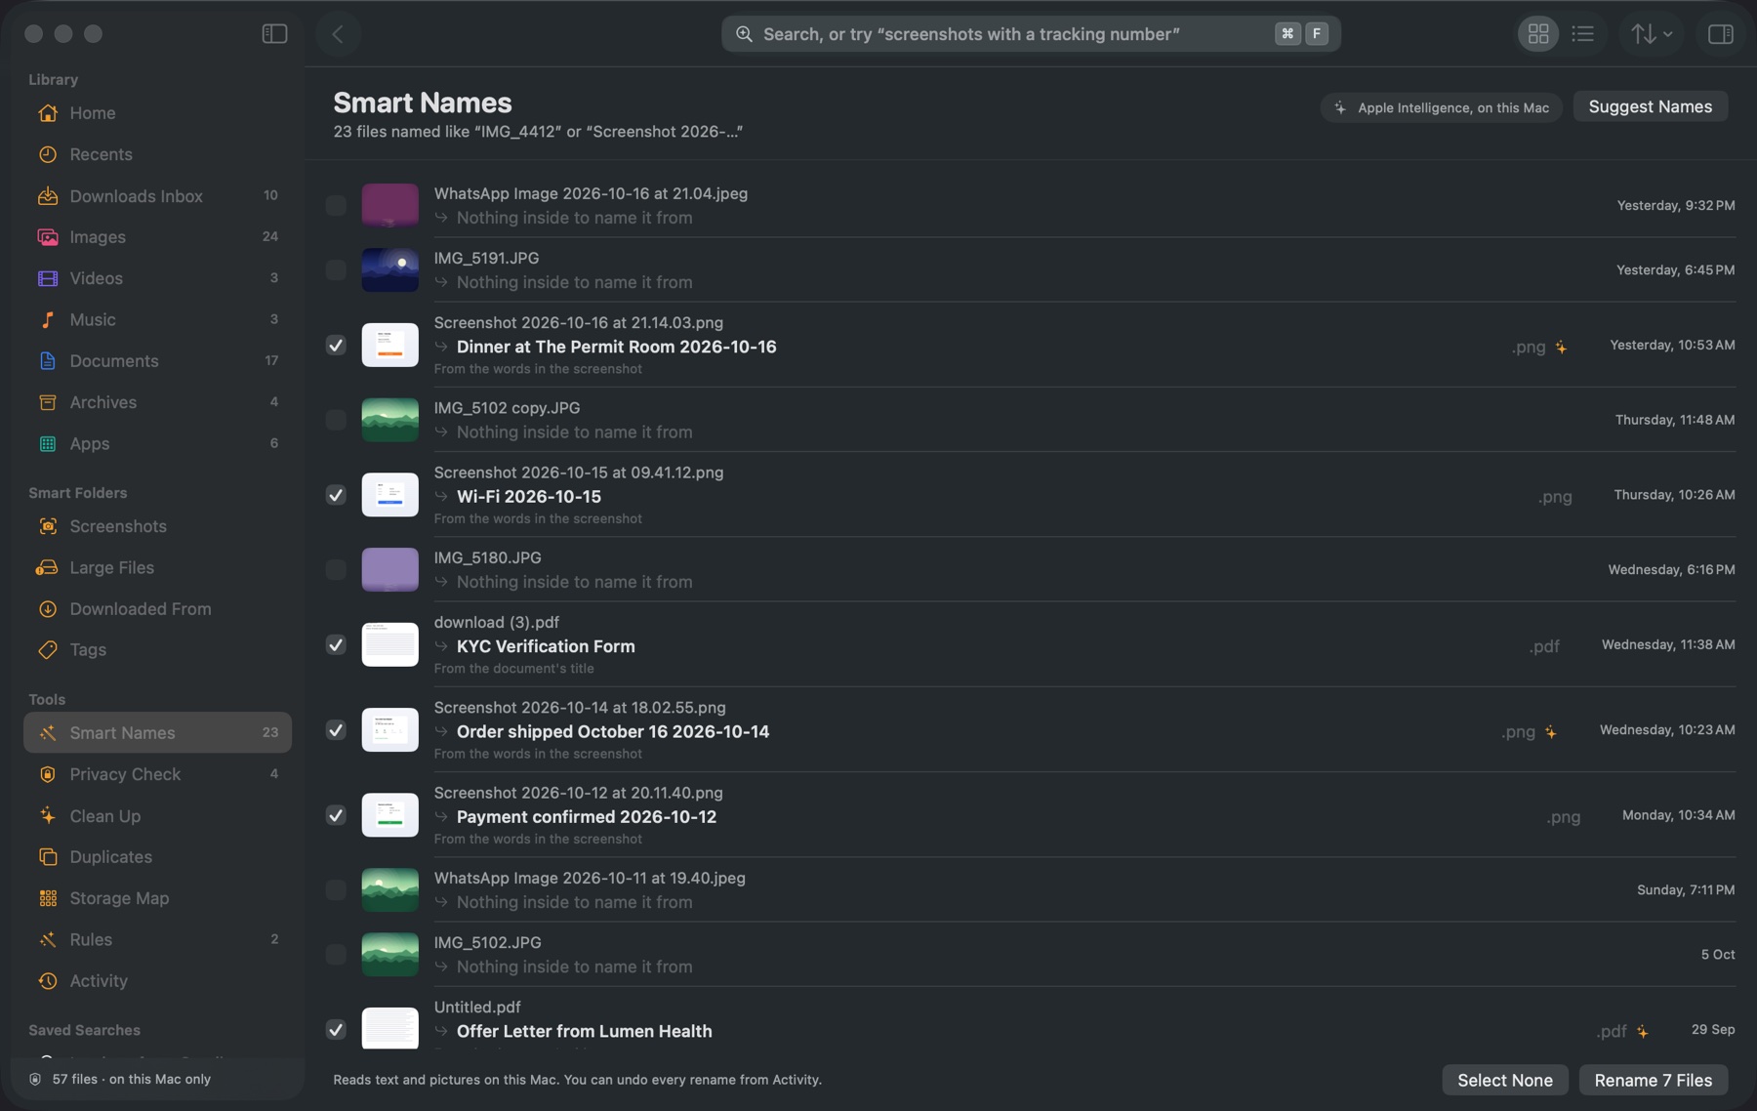Uncheck the Payment confirmed rename
The height and width of the screenshot is (1111, 1757).
pyautogui.click(x=336, y=815)
